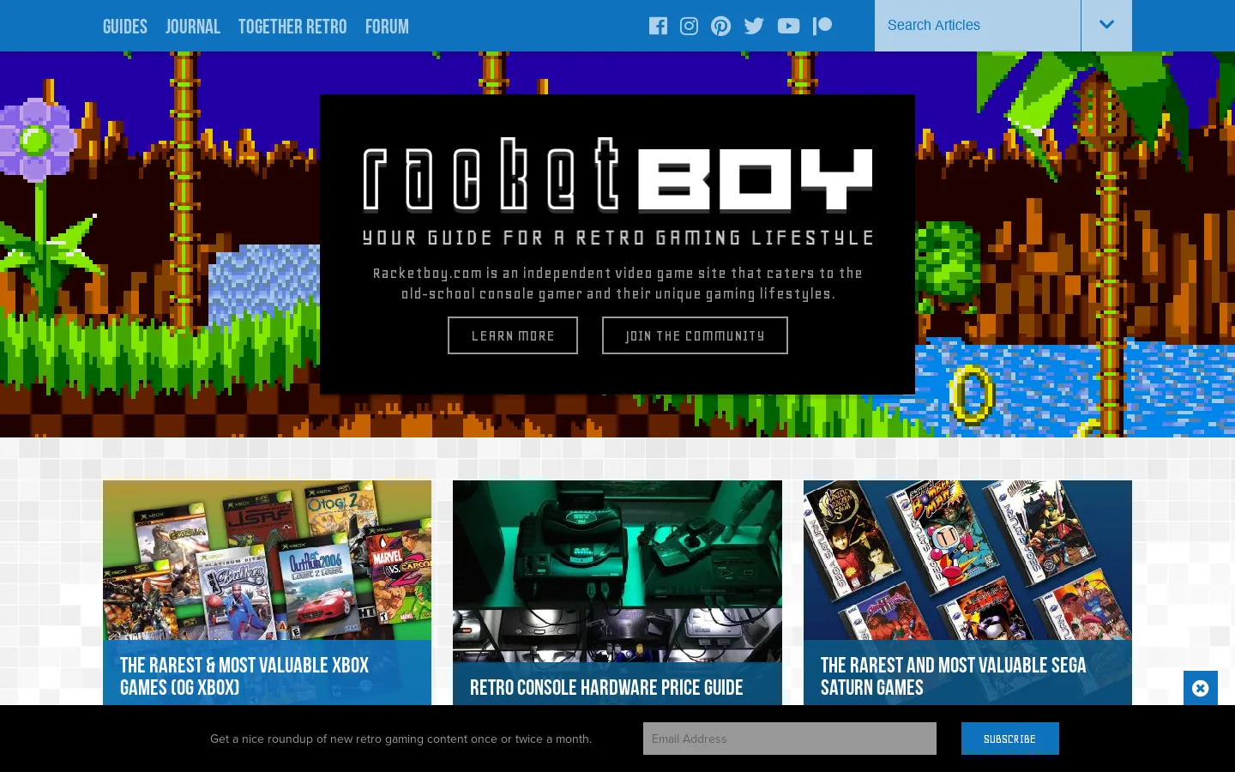Open the Patreon icon link
The height and width of the screenshot is (772, 1235).
coord(822,26)
